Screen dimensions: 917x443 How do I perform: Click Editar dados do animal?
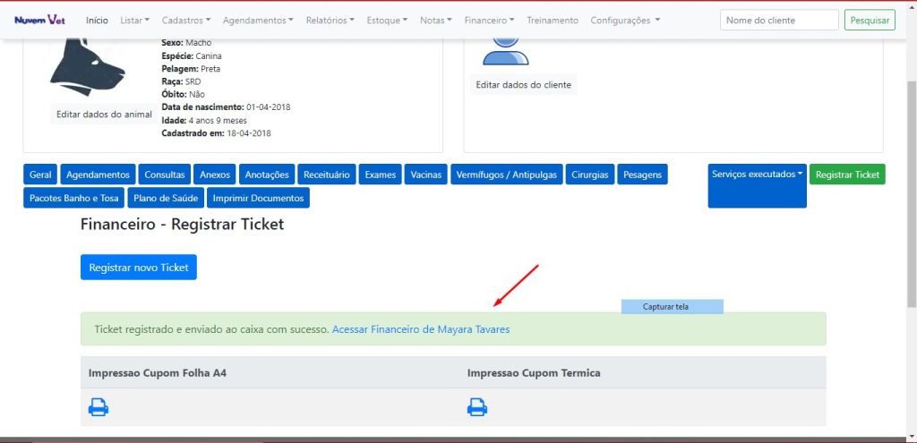[x=104, y=115]
